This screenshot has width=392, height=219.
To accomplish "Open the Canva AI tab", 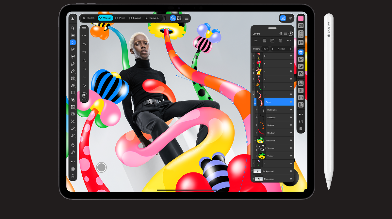I will click(x=153, y=18).
